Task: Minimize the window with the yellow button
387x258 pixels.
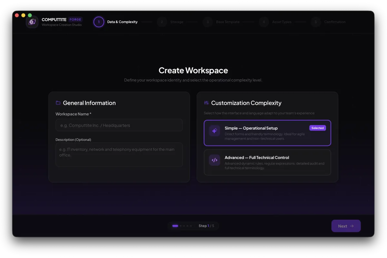Action: [x=23, y=15]
